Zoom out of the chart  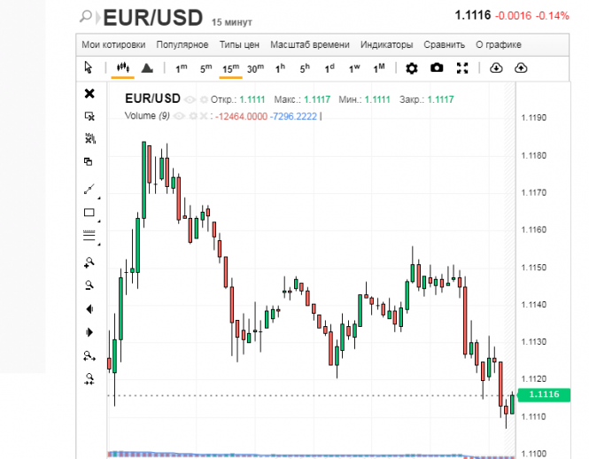[89, 285]
